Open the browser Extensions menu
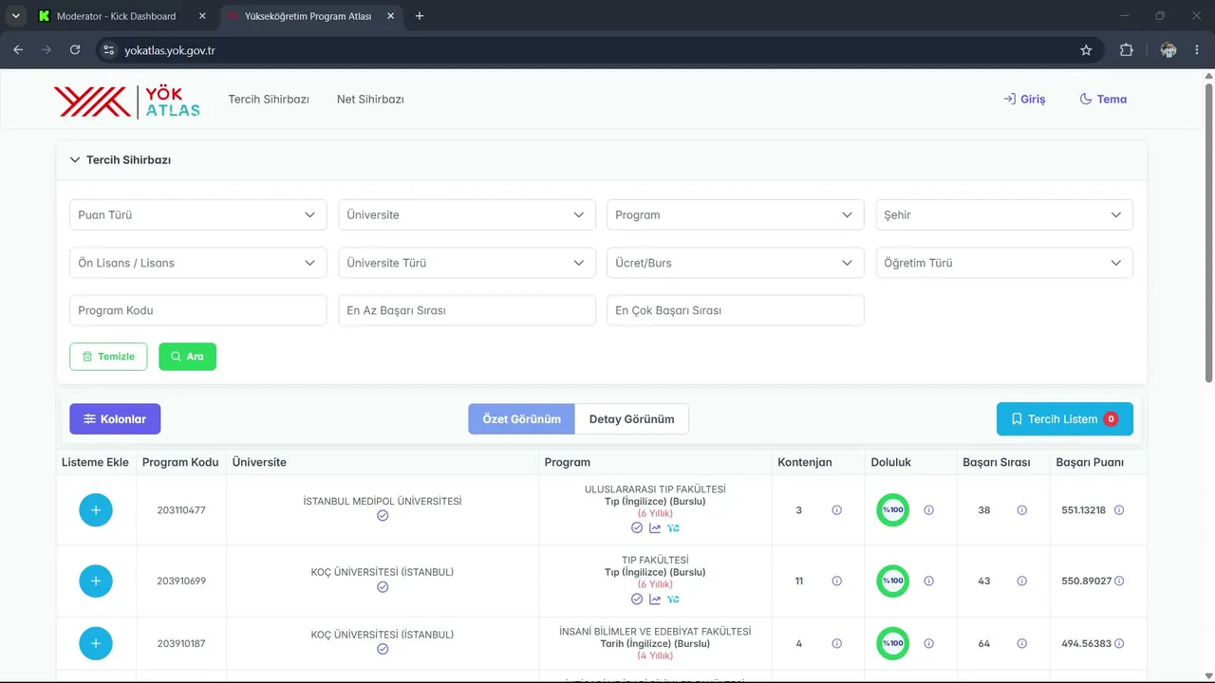This screenshot has width=1215, height=683. (1127, 50)
